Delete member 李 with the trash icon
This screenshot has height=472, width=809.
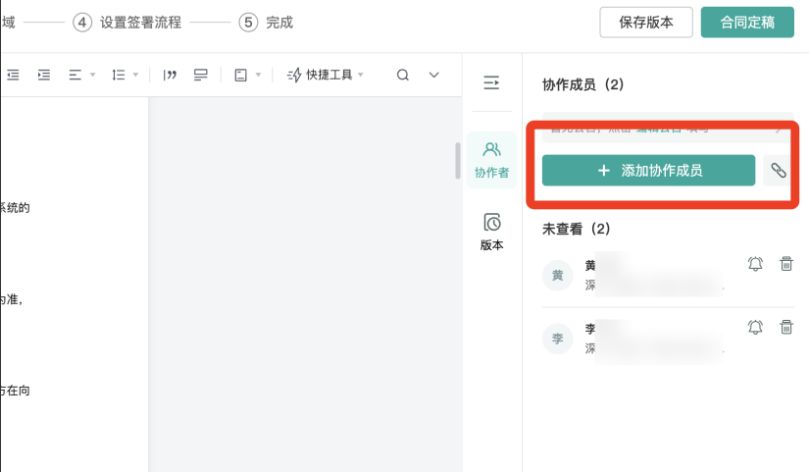click(x=785, y=328)
